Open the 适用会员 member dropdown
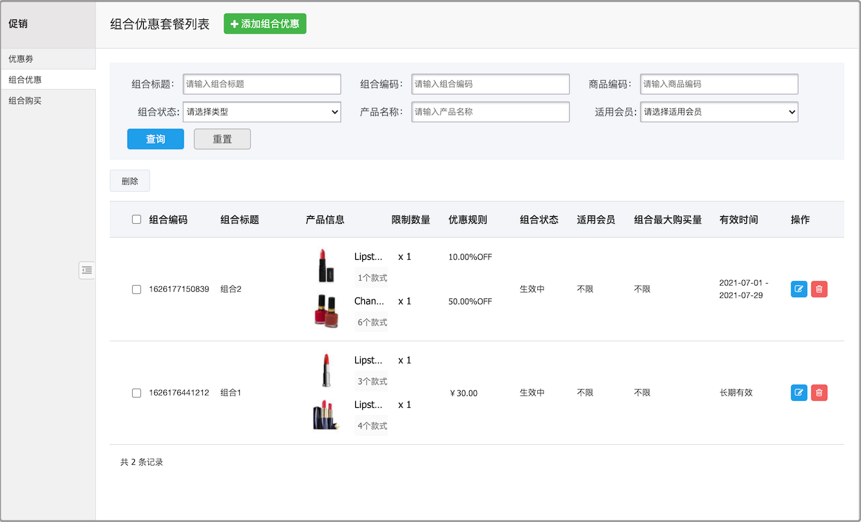The image size is (861, 522). [x=719, y=112]
